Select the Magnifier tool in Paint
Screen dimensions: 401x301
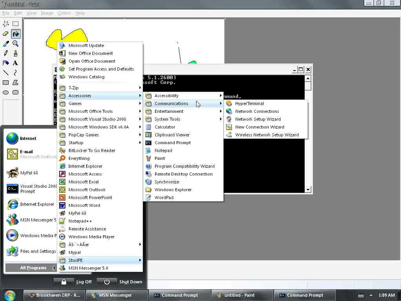coord(16,44)
